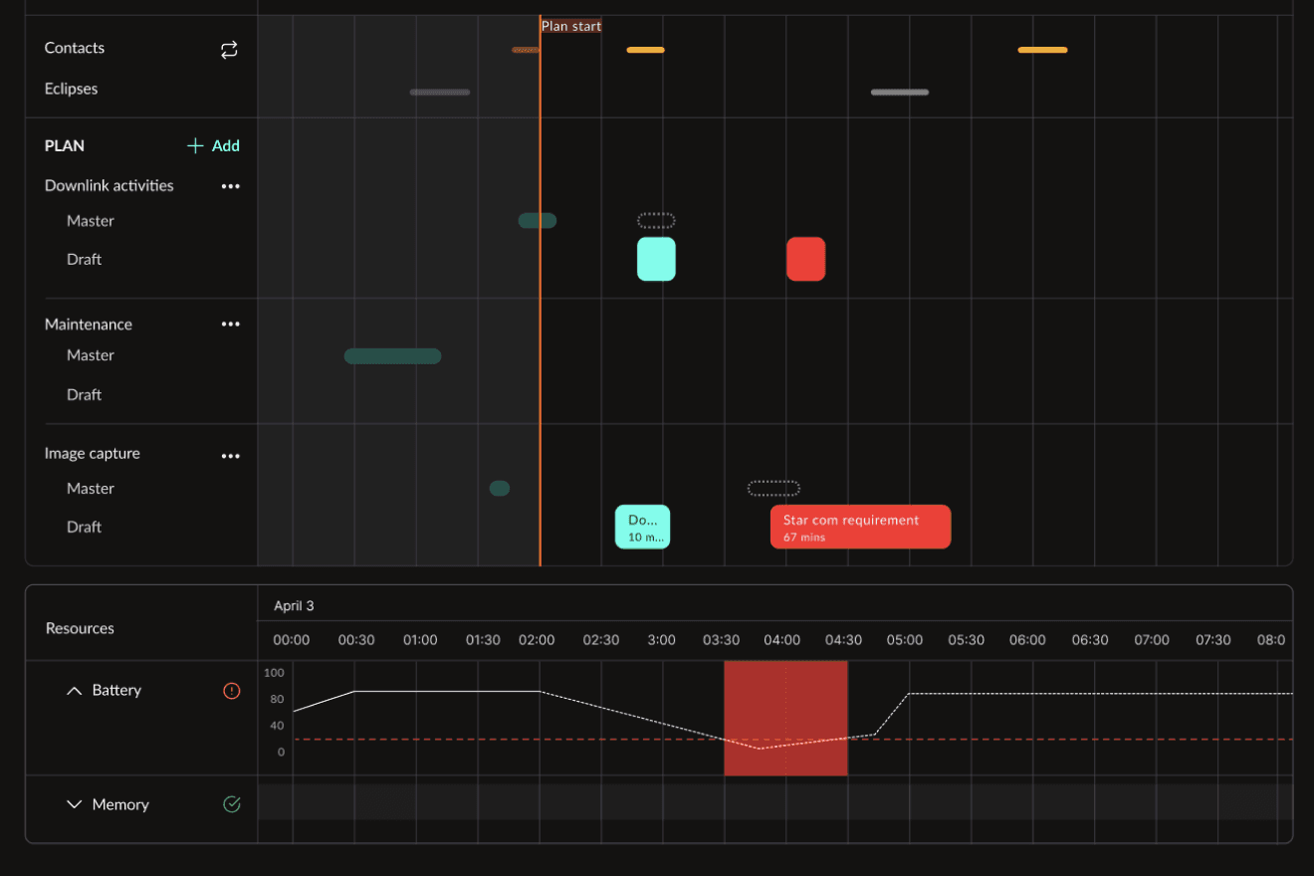This screenshot has height=876, width=1314.
Task: Click the Eclipses row label
Action: click(72, 89)
